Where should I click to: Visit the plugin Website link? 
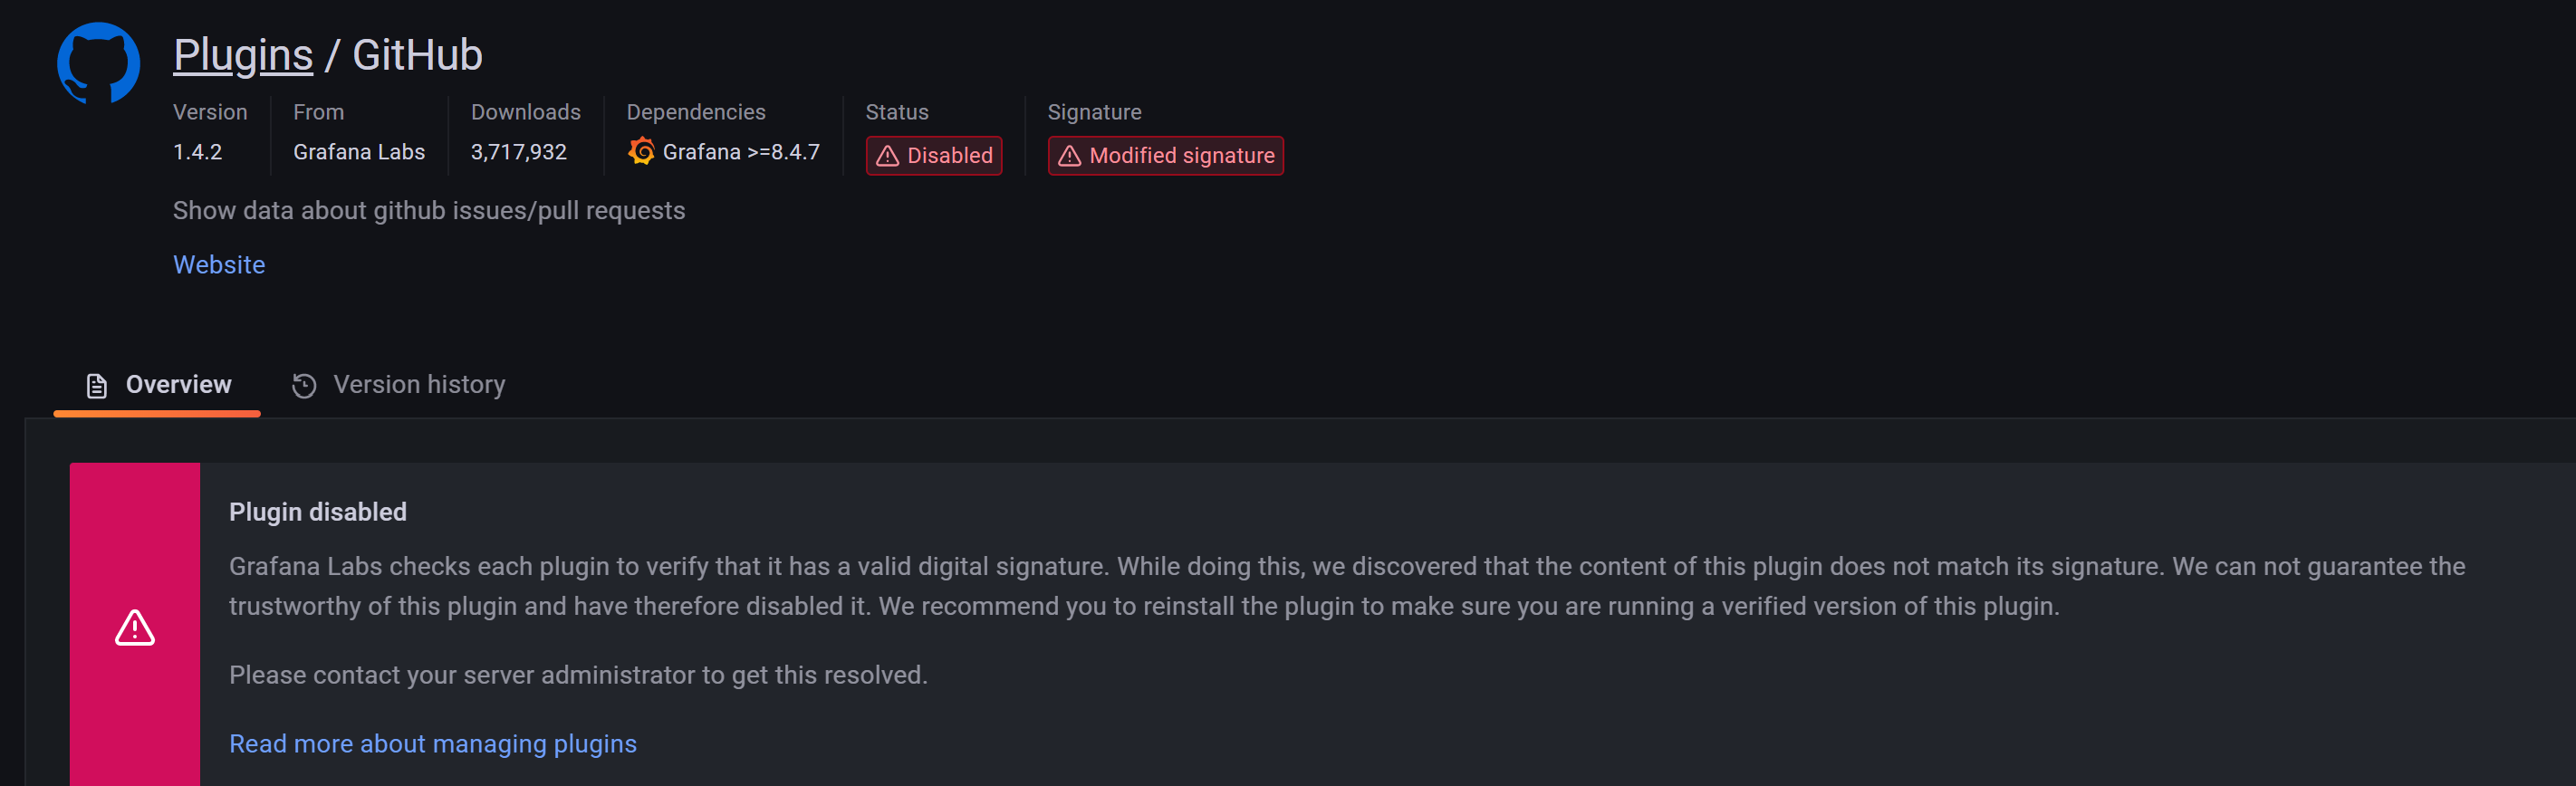[218, 264]
